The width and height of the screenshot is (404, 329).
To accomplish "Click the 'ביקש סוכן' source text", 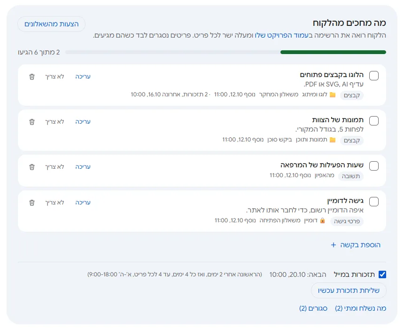I will (x=280, y=140).
